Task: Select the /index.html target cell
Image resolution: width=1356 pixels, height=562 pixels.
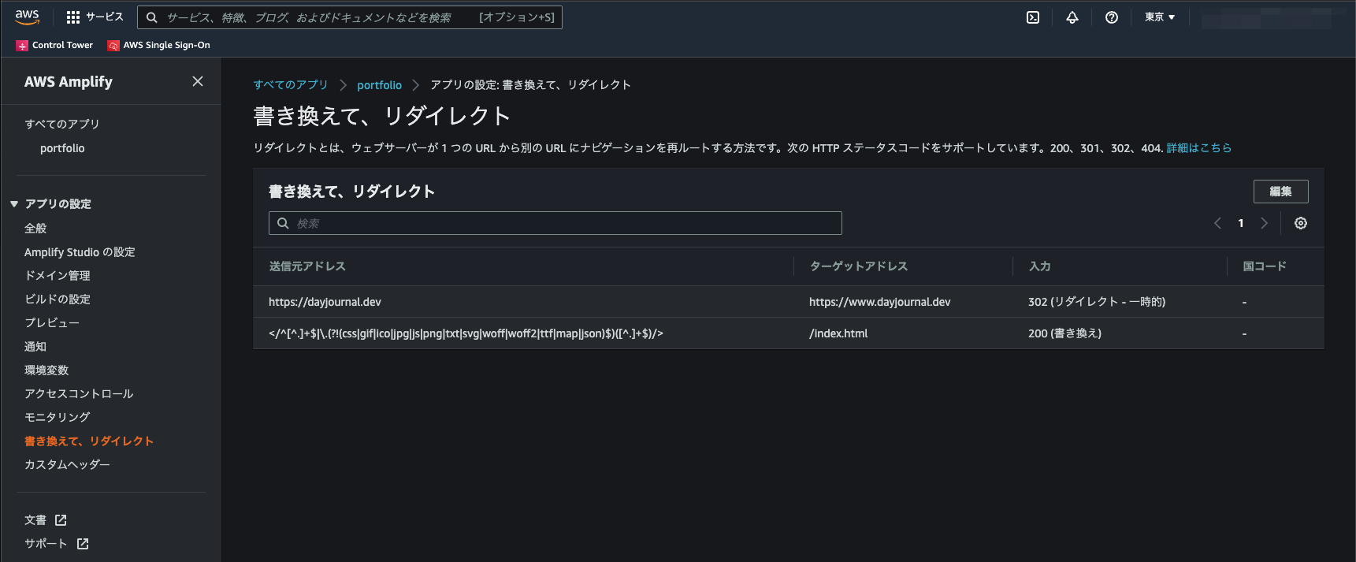Action: pos(838,333)
